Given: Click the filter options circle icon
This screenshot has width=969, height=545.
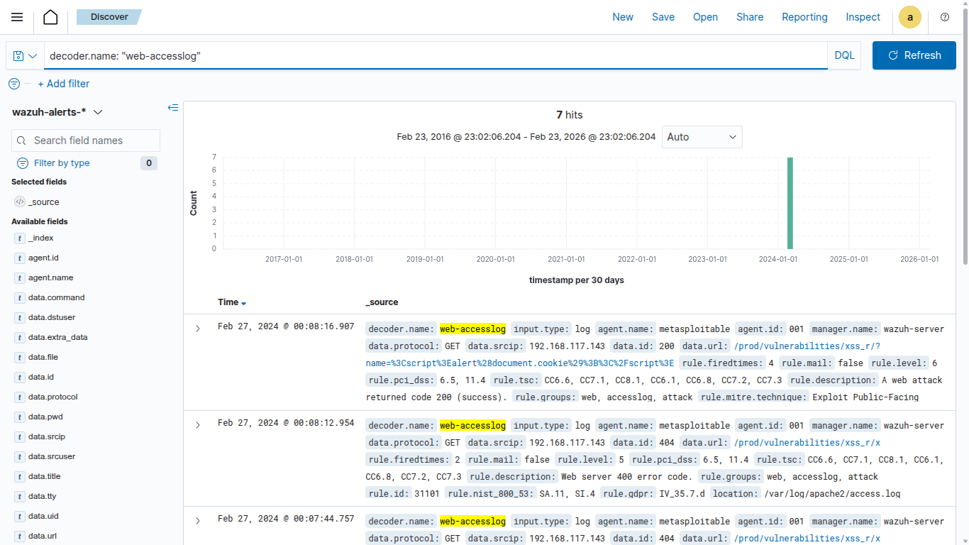Looking at the screenshot, I should pyautogui.click(x=14, y=84).
